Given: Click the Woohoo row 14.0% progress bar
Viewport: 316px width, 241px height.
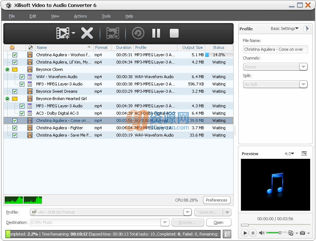Looking at the screenshot, I should [x=219, y=55].
